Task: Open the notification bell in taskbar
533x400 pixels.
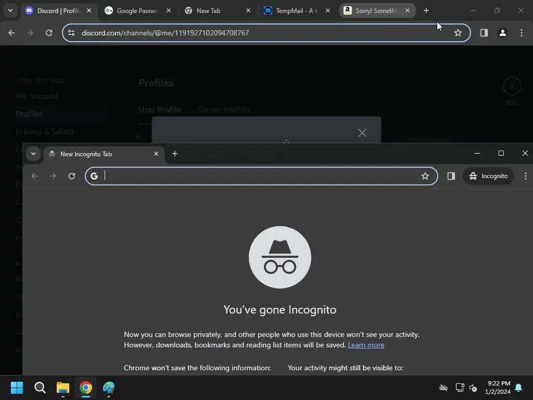Action: tap(519, 387)
